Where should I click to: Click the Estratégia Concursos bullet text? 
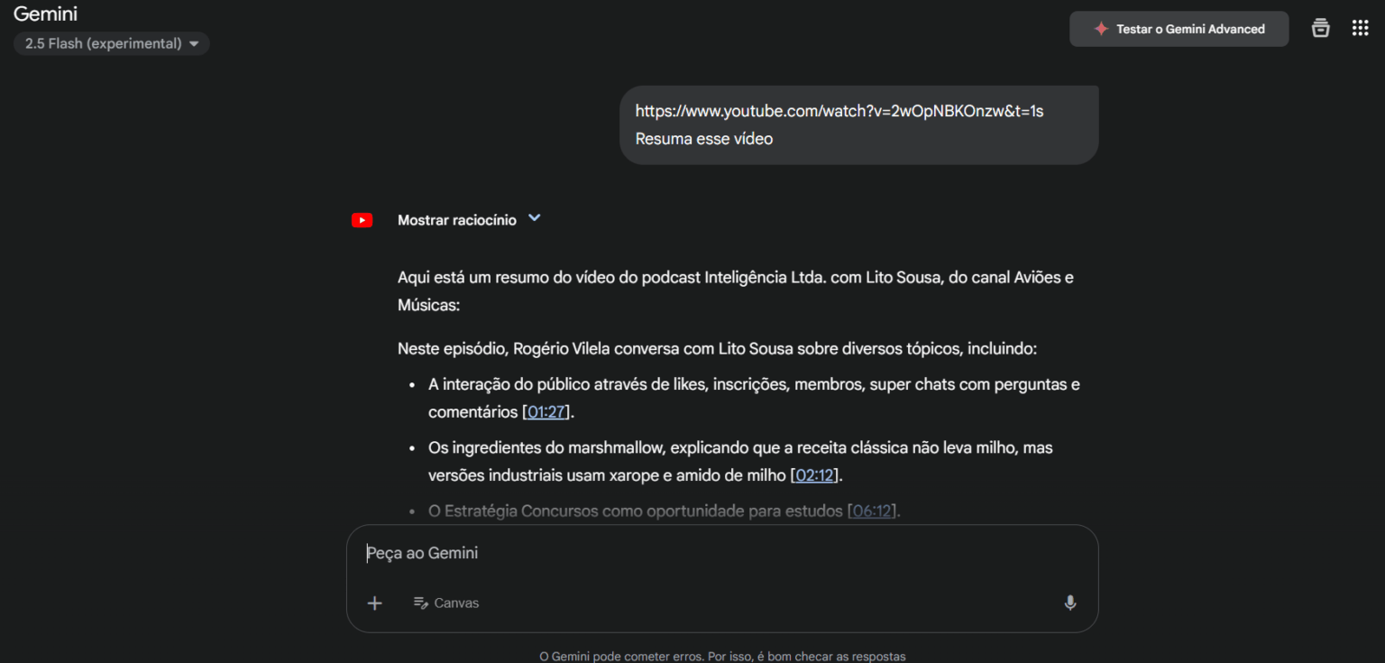664,511
